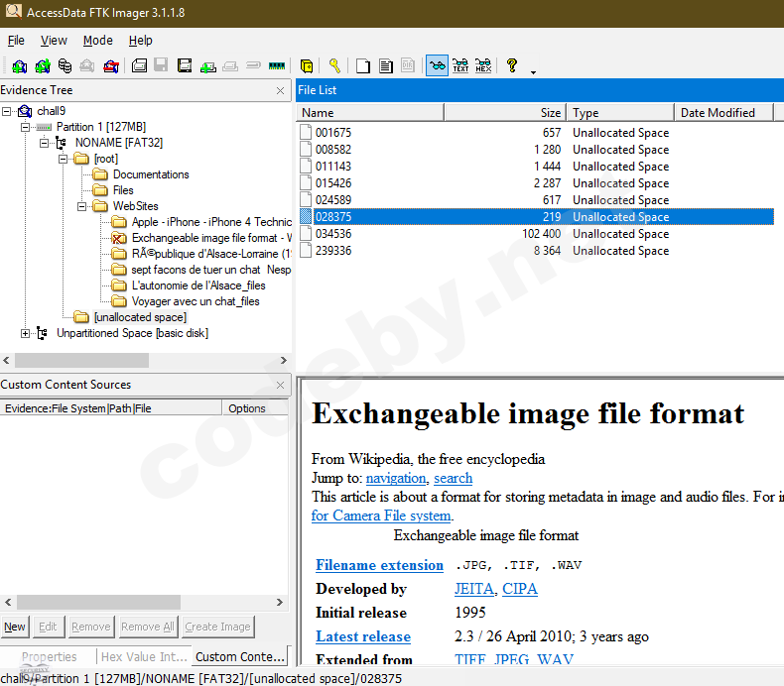Collapse the Partition 1 tree node
The image size is (784, 686).
[26, 127]
